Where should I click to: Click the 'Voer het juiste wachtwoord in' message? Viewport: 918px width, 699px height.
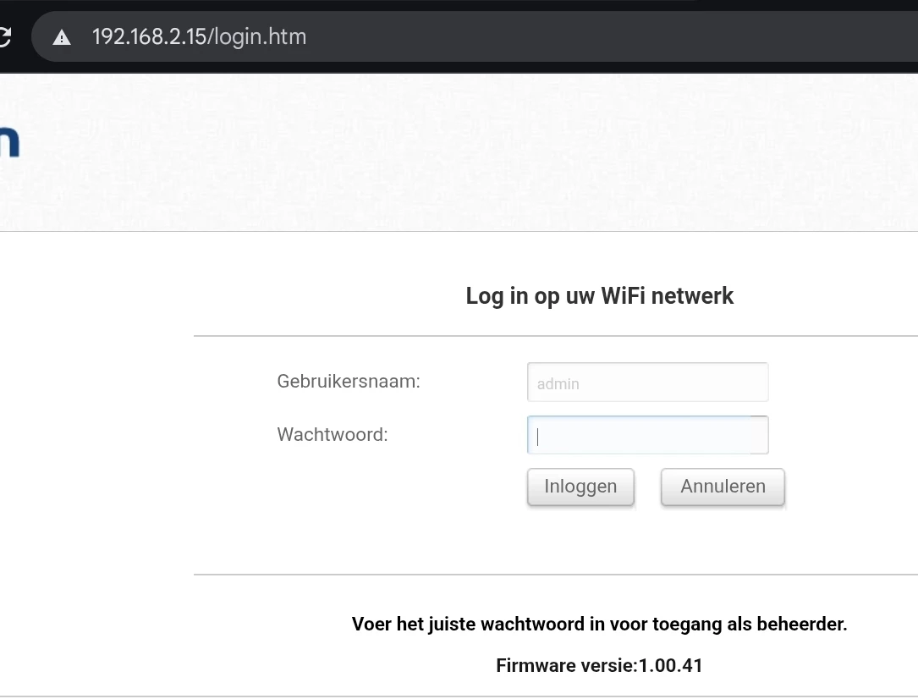pyautogui.click(x=599, y=624)
